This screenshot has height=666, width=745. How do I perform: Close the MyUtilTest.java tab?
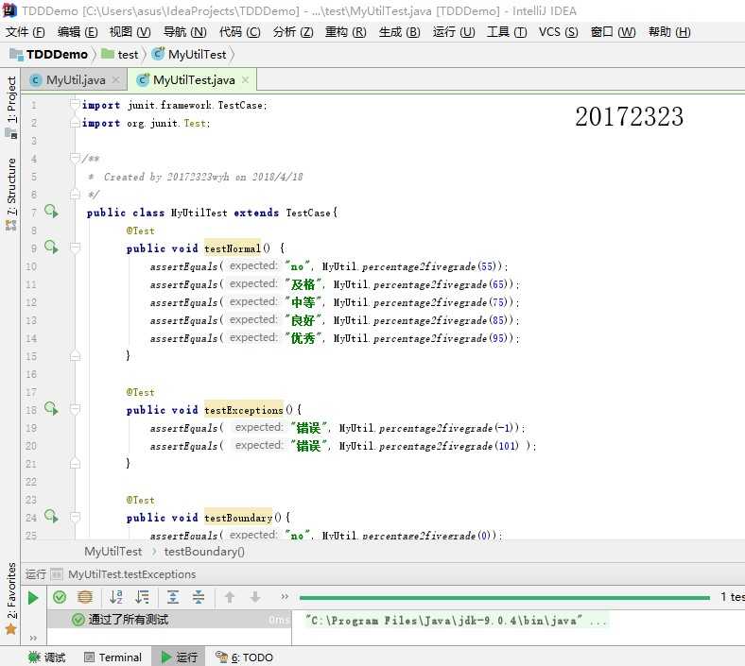pos(245,80)
